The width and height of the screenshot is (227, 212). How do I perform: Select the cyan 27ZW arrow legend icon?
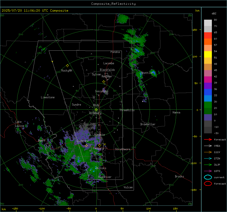pyautogui.click(x=208, y=159)
